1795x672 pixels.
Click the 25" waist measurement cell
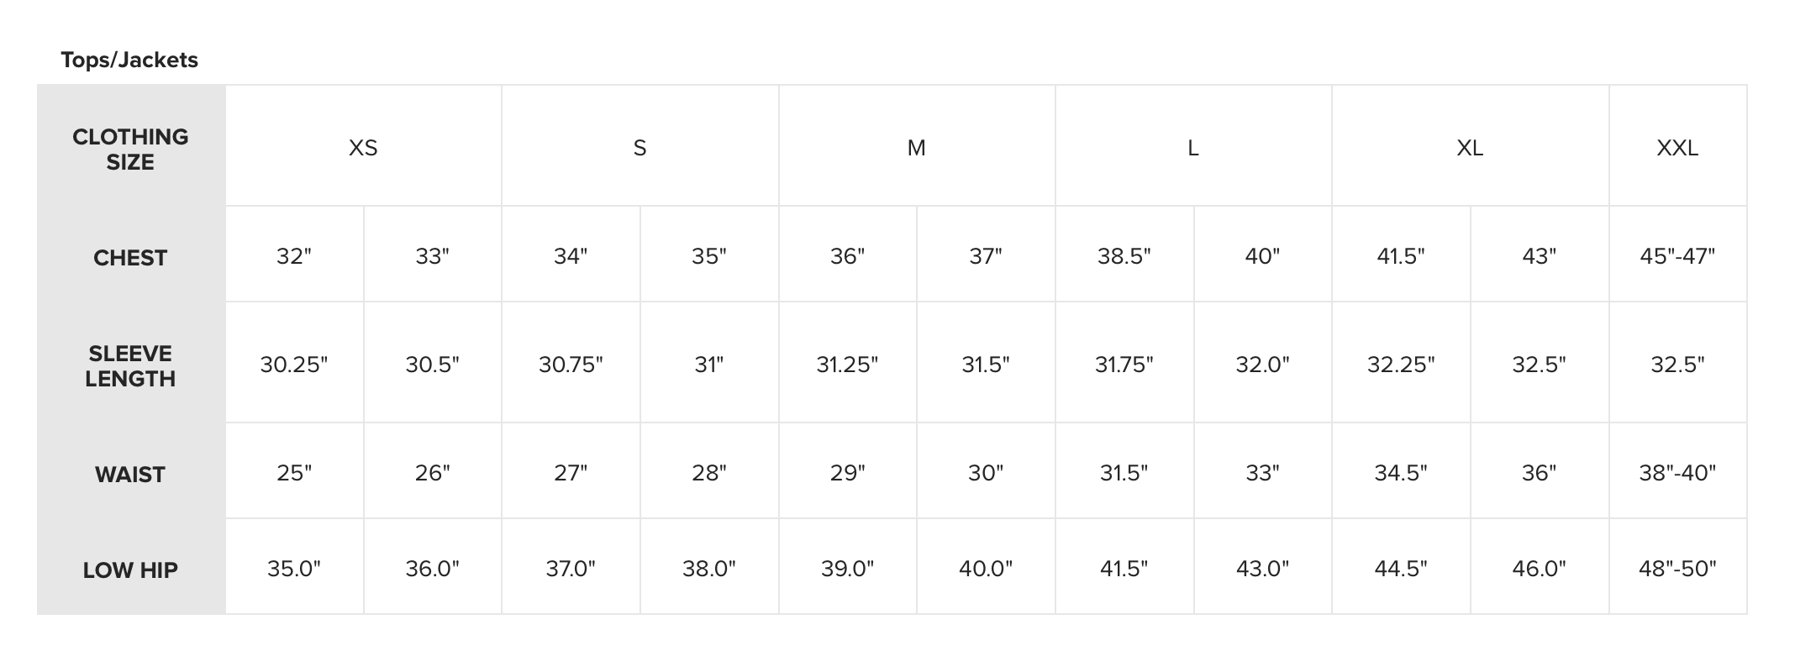click(x=294, y=473)
